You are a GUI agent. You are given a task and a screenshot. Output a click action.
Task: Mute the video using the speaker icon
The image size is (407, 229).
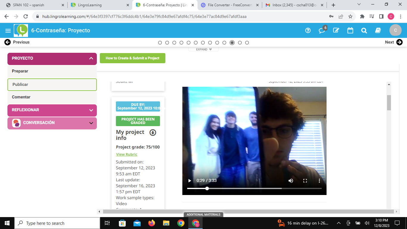(291, 181)
